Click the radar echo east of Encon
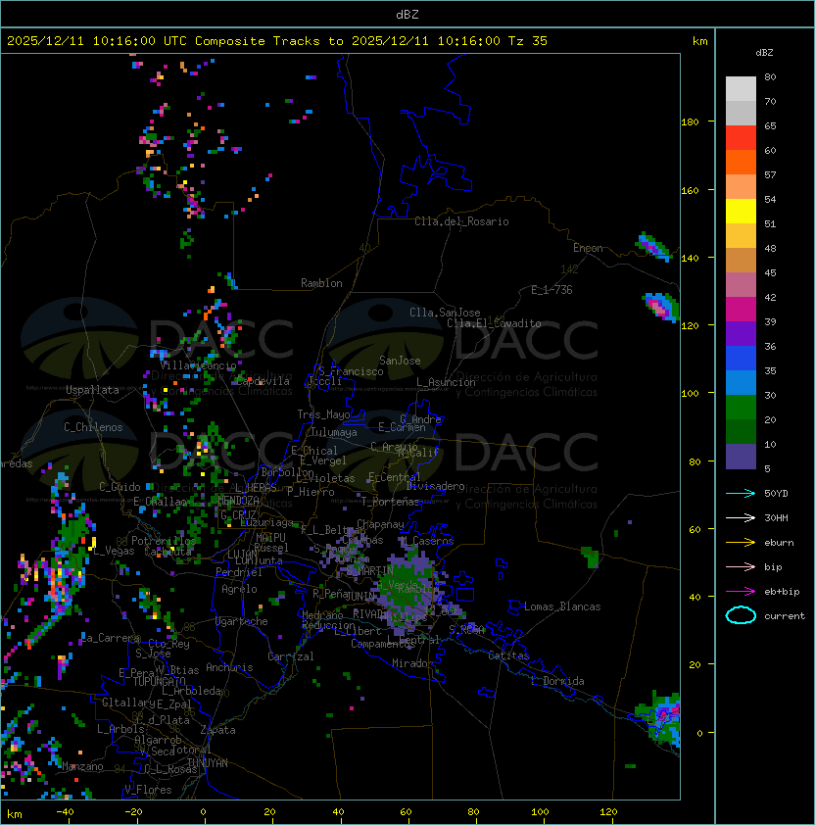This screenshot has width=815, height=825. coord(654,246)
